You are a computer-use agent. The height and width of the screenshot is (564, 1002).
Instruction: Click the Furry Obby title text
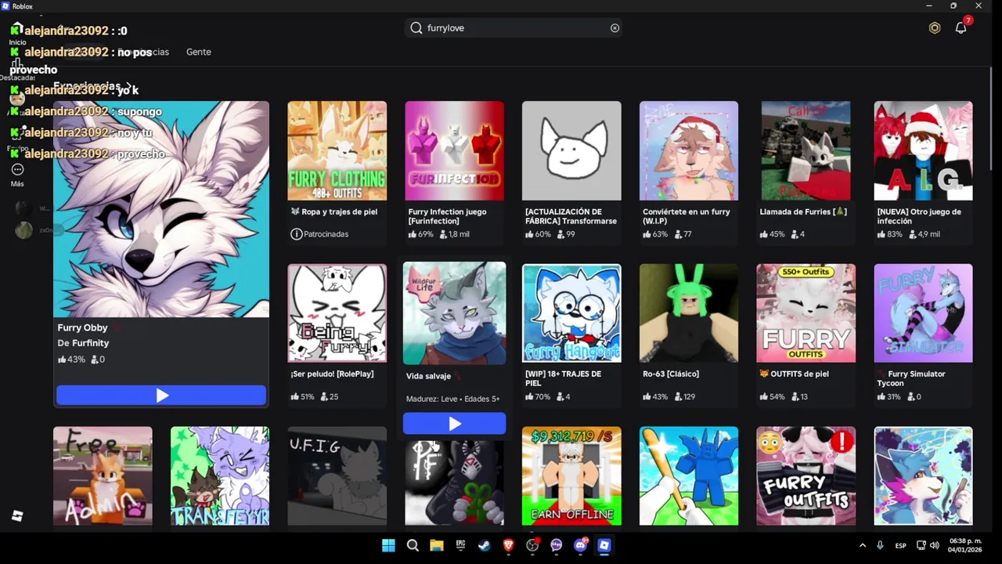pos(82,327)
